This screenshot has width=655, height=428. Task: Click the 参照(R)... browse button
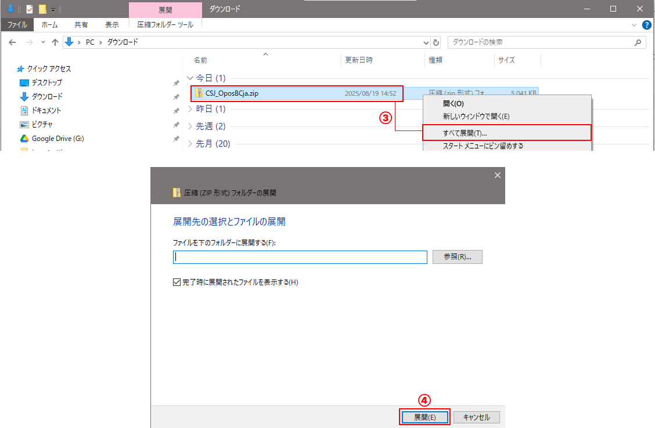pyautogui.click(x=458, y=257)
